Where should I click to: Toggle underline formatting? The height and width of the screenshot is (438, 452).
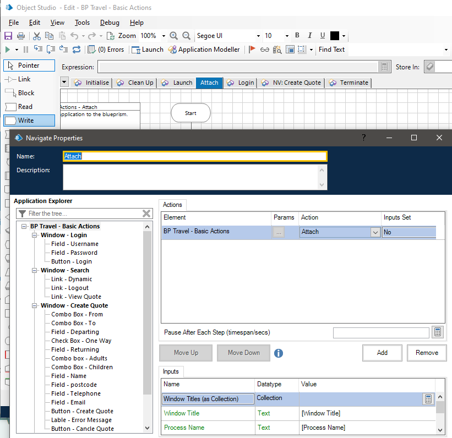coord(323,36)
